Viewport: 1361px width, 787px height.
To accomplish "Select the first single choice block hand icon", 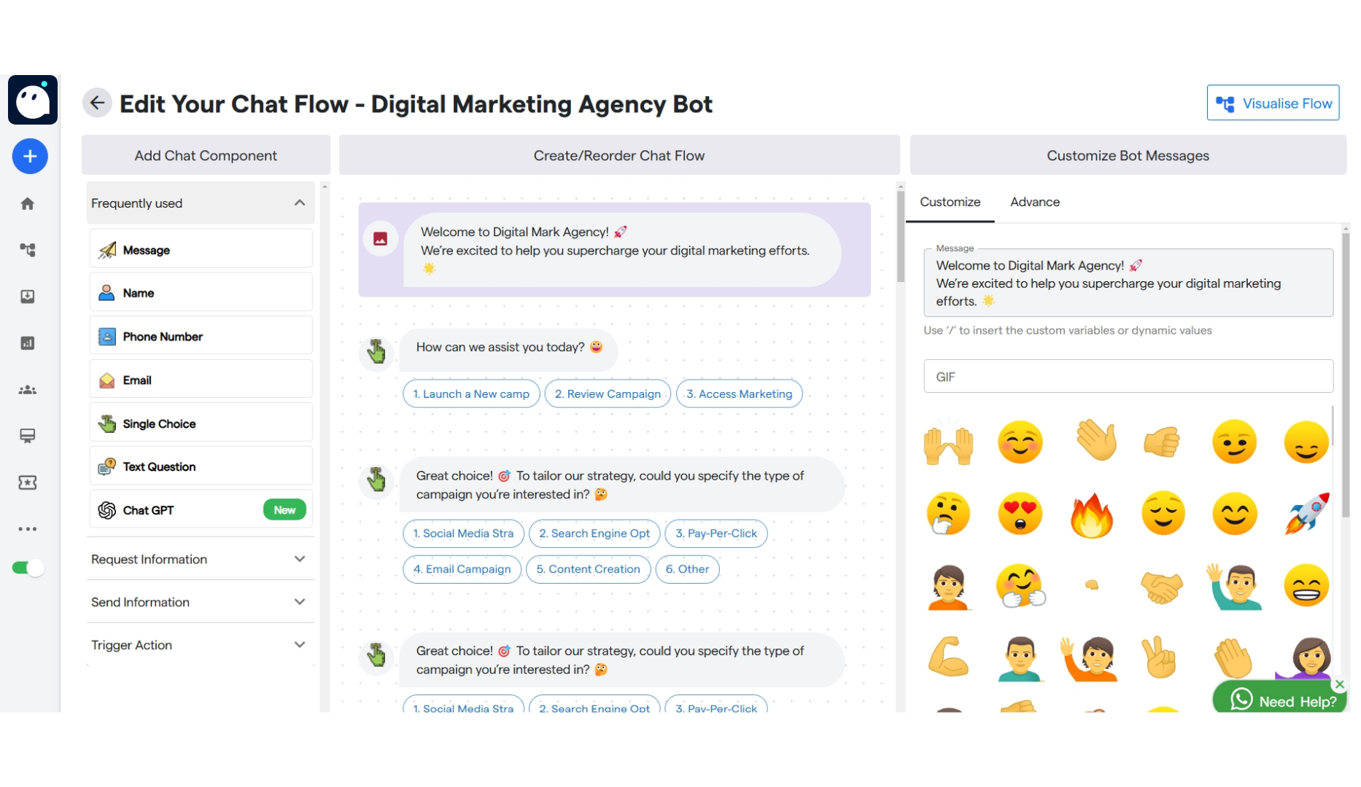I will (376, 353).
